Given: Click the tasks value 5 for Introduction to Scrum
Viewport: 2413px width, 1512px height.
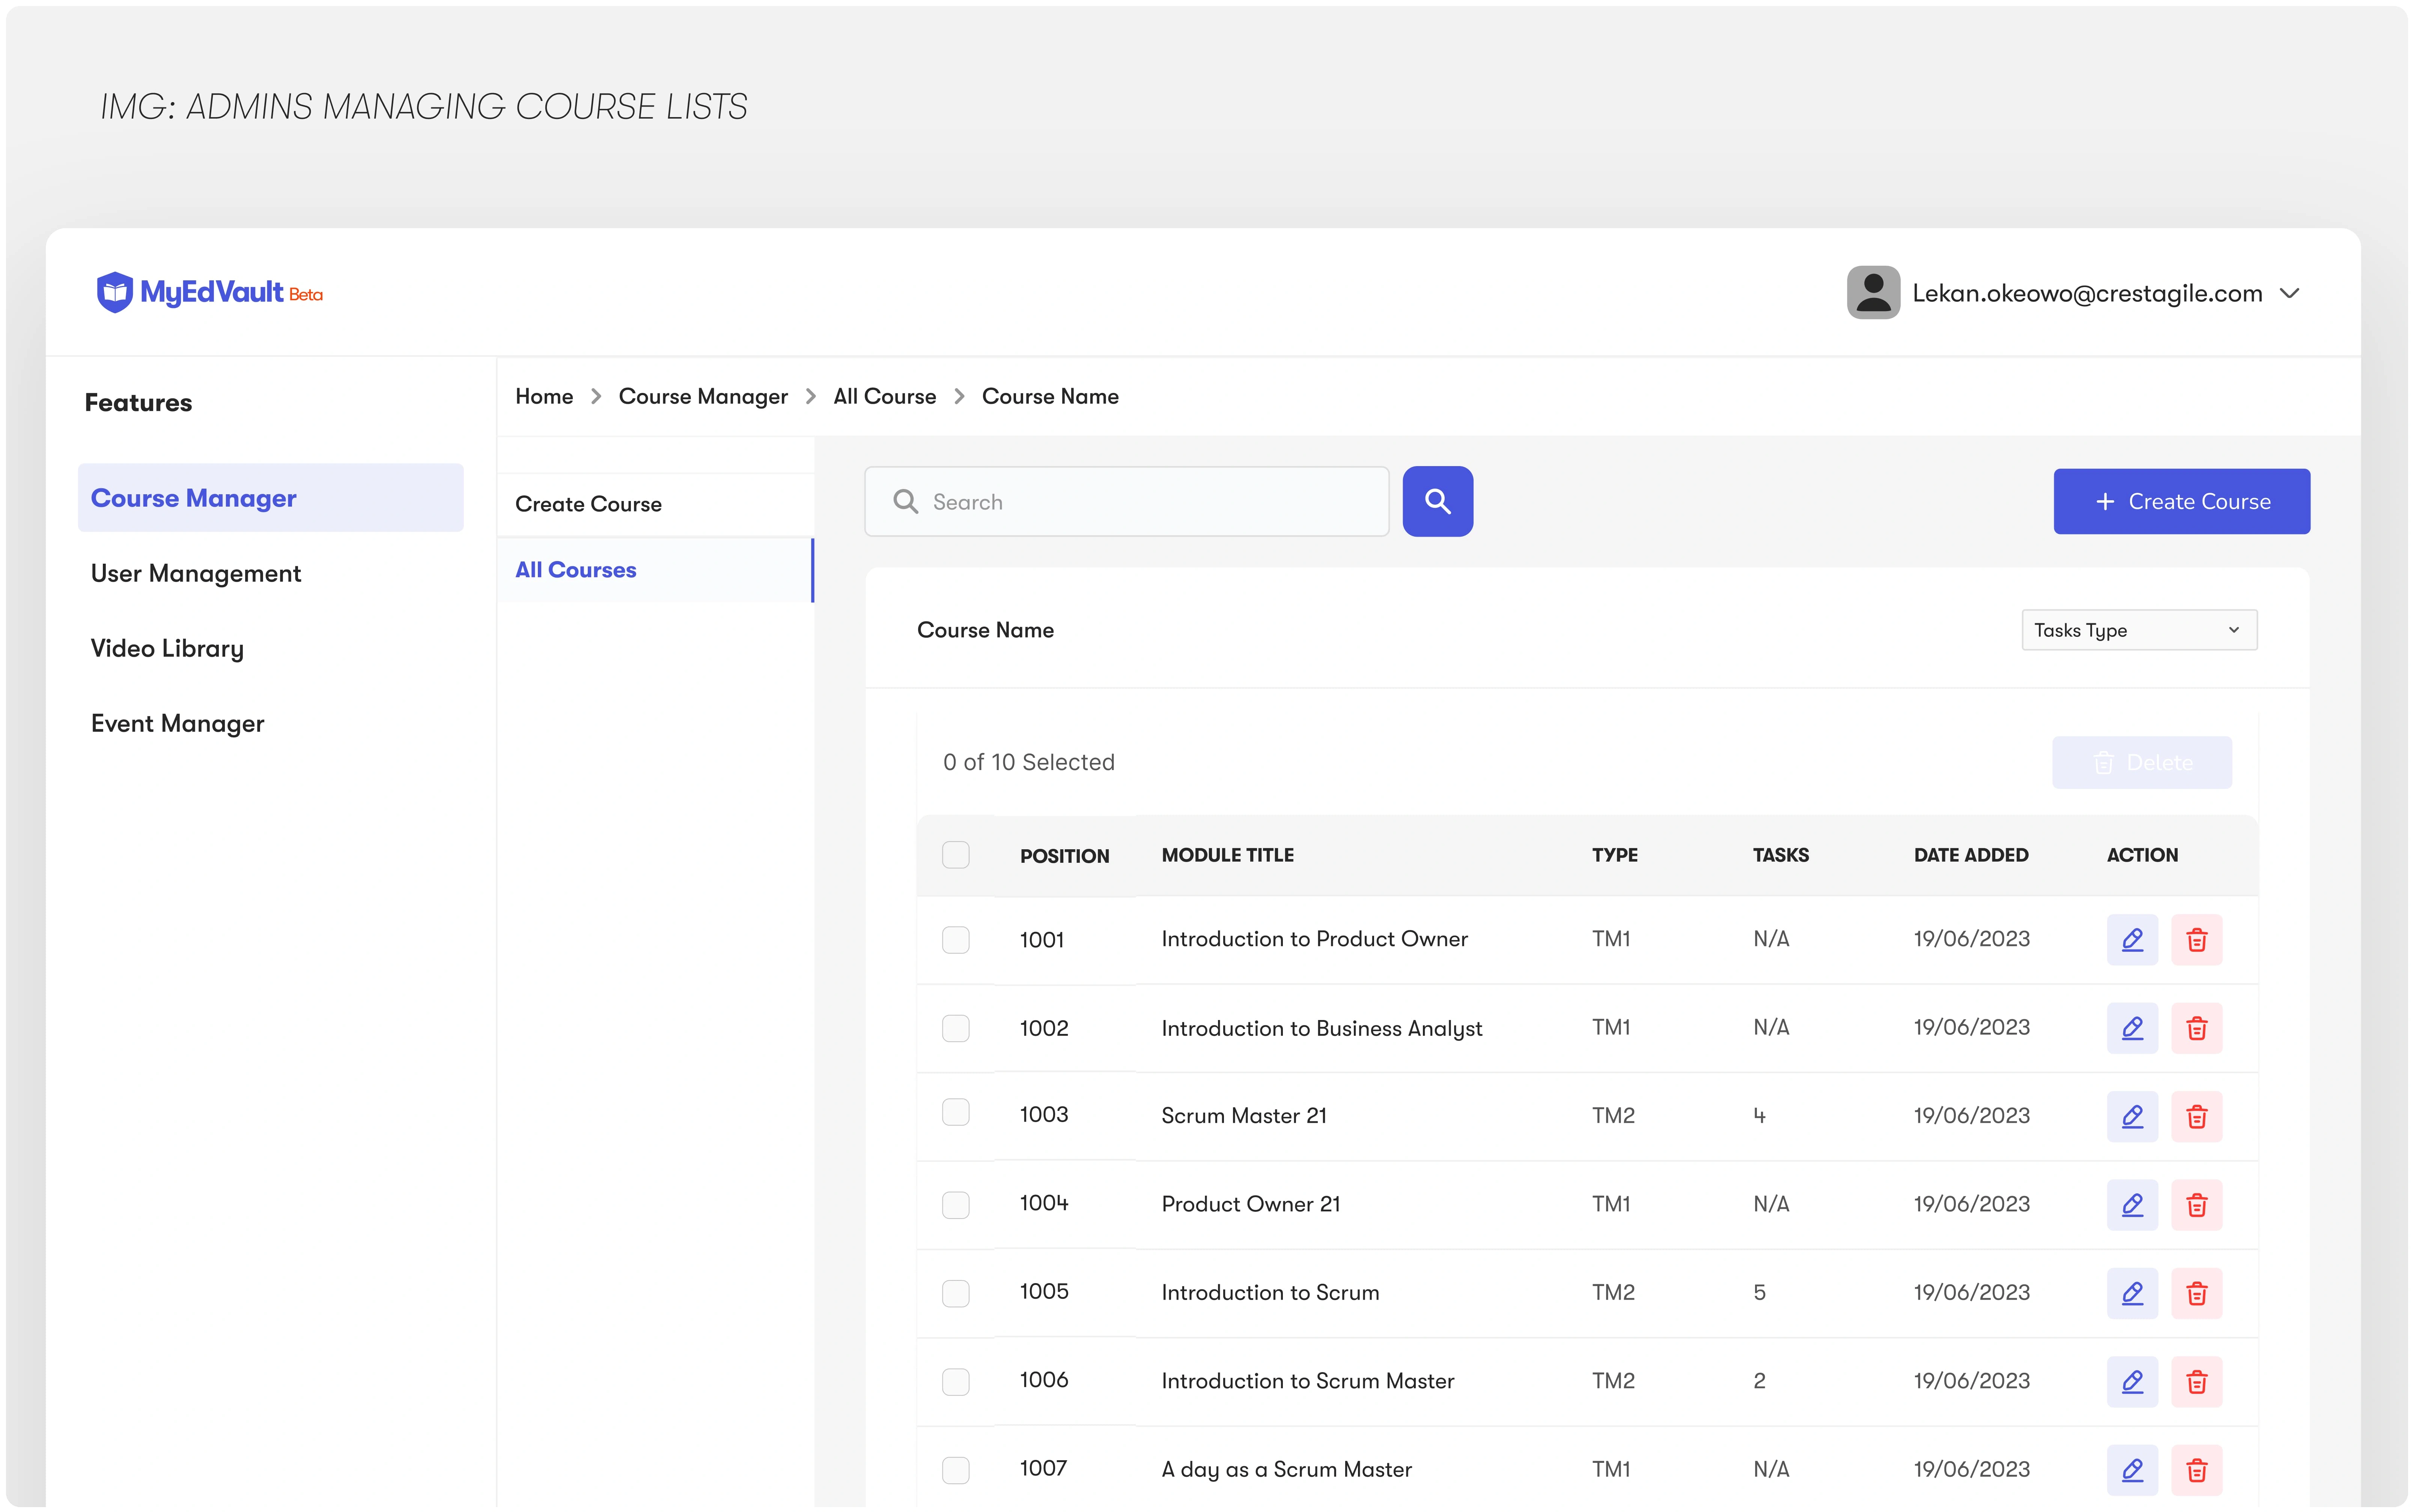Looking at the screenshot, I should coord(1759,1293).
